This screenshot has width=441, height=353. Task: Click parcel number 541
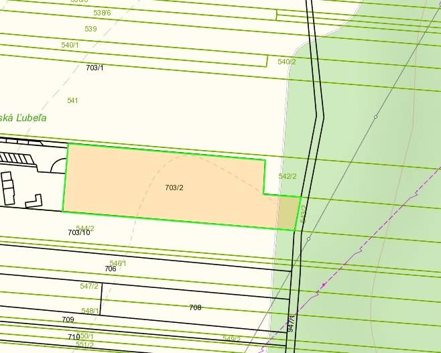pyautogui.click(x=72, y=100)
